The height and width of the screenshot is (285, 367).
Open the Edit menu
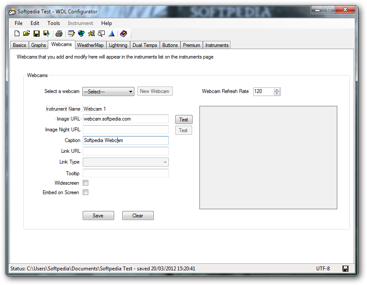(35, 23)
